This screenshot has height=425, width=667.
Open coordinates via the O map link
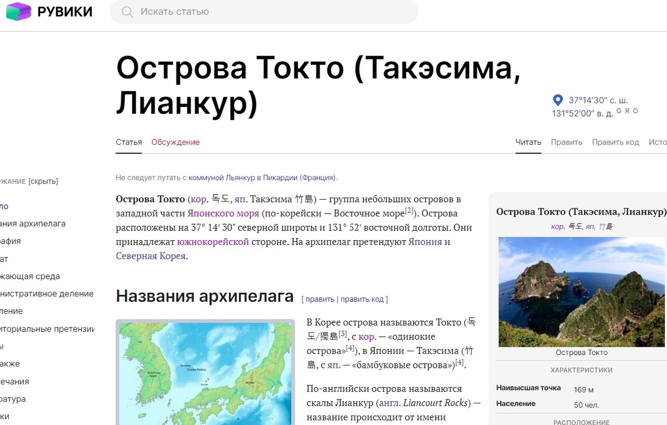[x=635, y=111]
